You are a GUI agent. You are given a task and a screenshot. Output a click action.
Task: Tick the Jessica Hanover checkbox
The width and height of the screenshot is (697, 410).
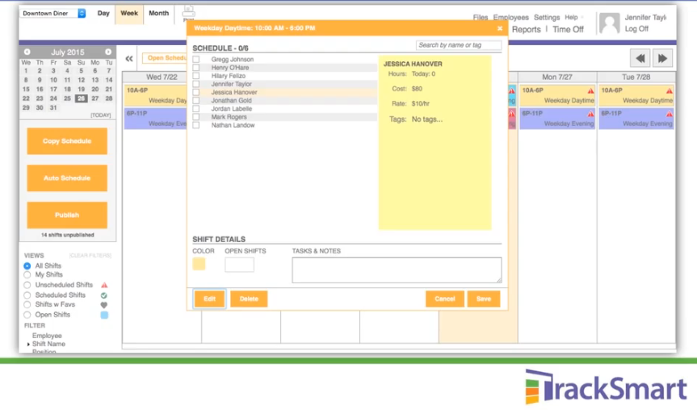[196, 93]
